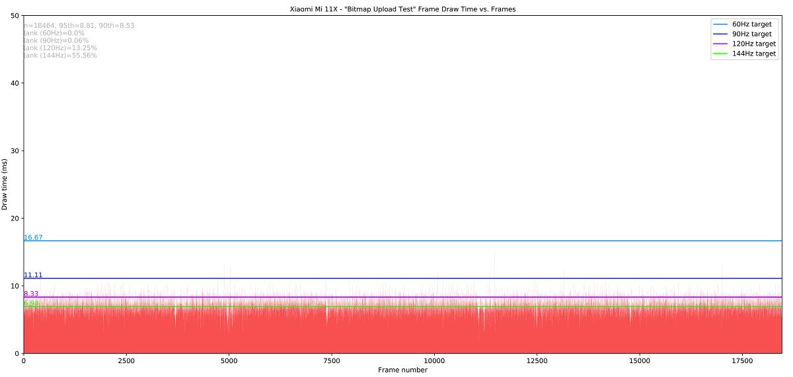This screenshot has height=377, width=793.
Task: Select the "90Hz target" legend label
Action: pos(752,34)
